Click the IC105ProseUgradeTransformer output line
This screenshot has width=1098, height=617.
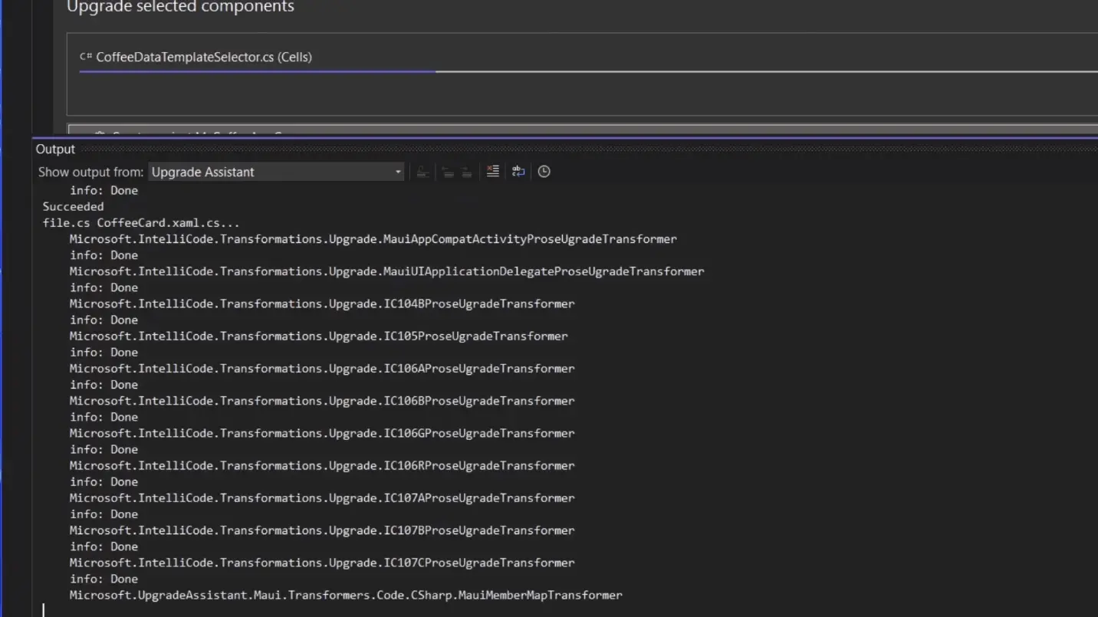(x=318, y=336)
